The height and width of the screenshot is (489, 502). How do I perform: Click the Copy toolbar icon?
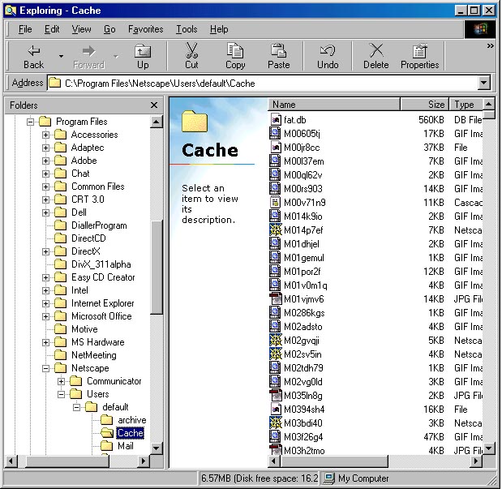[235, 51]
